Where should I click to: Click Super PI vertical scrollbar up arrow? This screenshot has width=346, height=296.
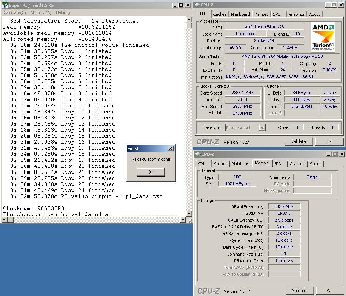[188, 19]
